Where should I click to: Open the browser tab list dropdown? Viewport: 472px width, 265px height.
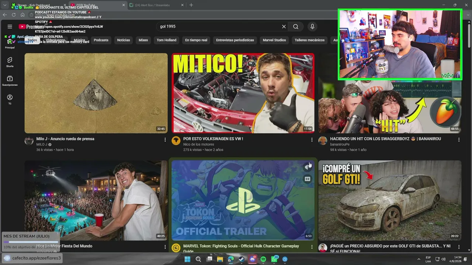click(x=5, y=5)
